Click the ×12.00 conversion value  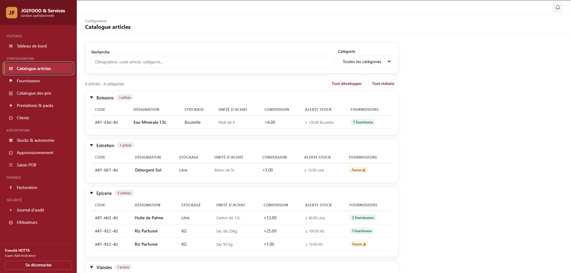[x=270, y=218]
